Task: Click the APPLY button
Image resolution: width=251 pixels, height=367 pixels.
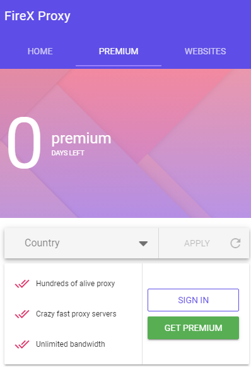Action: point(197,243)
